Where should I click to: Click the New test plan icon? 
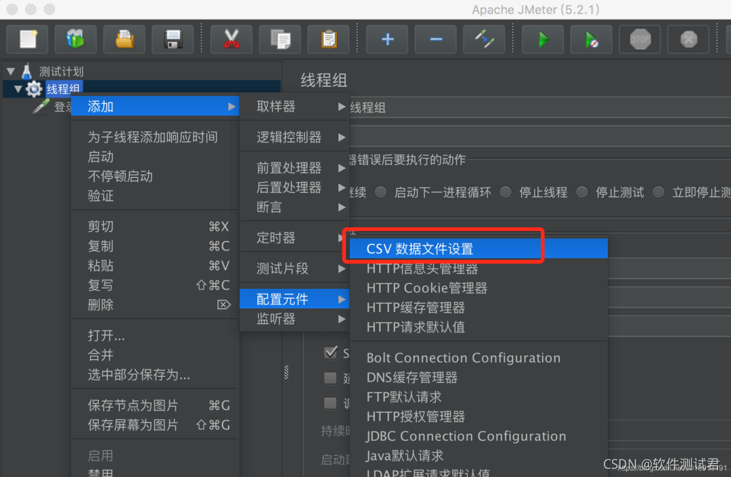[28, 39]
